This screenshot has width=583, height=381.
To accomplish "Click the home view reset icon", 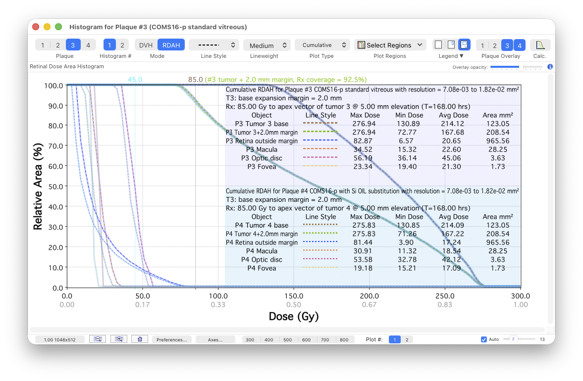I will (x=139, y=338).
